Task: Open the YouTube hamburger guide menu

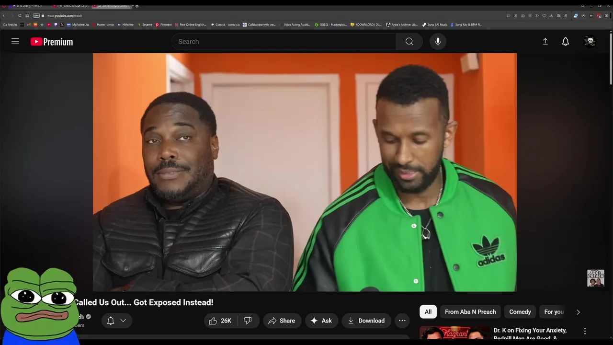Action: pyautogui.click(x=15, y=42)
